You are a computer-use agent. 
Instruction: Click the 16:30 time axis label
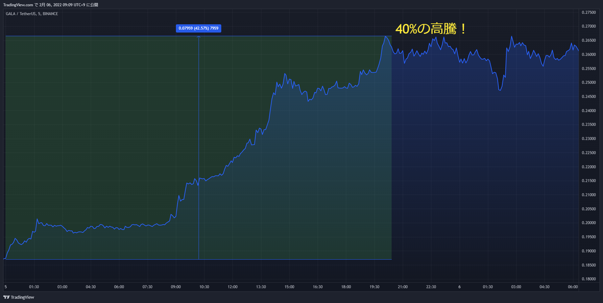click(318, 287)
